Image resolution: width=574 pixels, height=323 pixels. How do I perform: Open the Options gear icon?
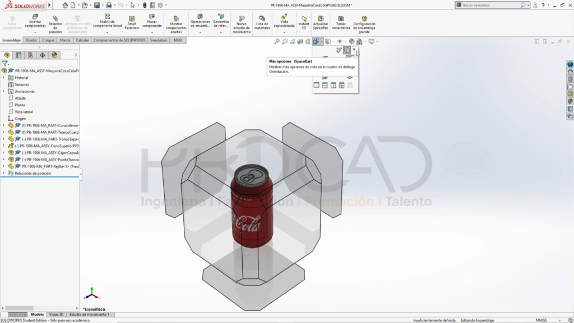[x=160, y=5]
